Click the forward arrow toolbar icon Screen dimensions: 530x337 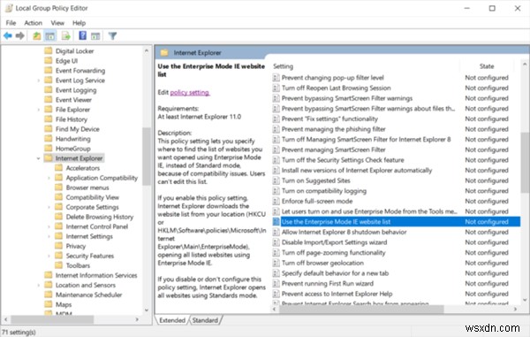point(20,35)
